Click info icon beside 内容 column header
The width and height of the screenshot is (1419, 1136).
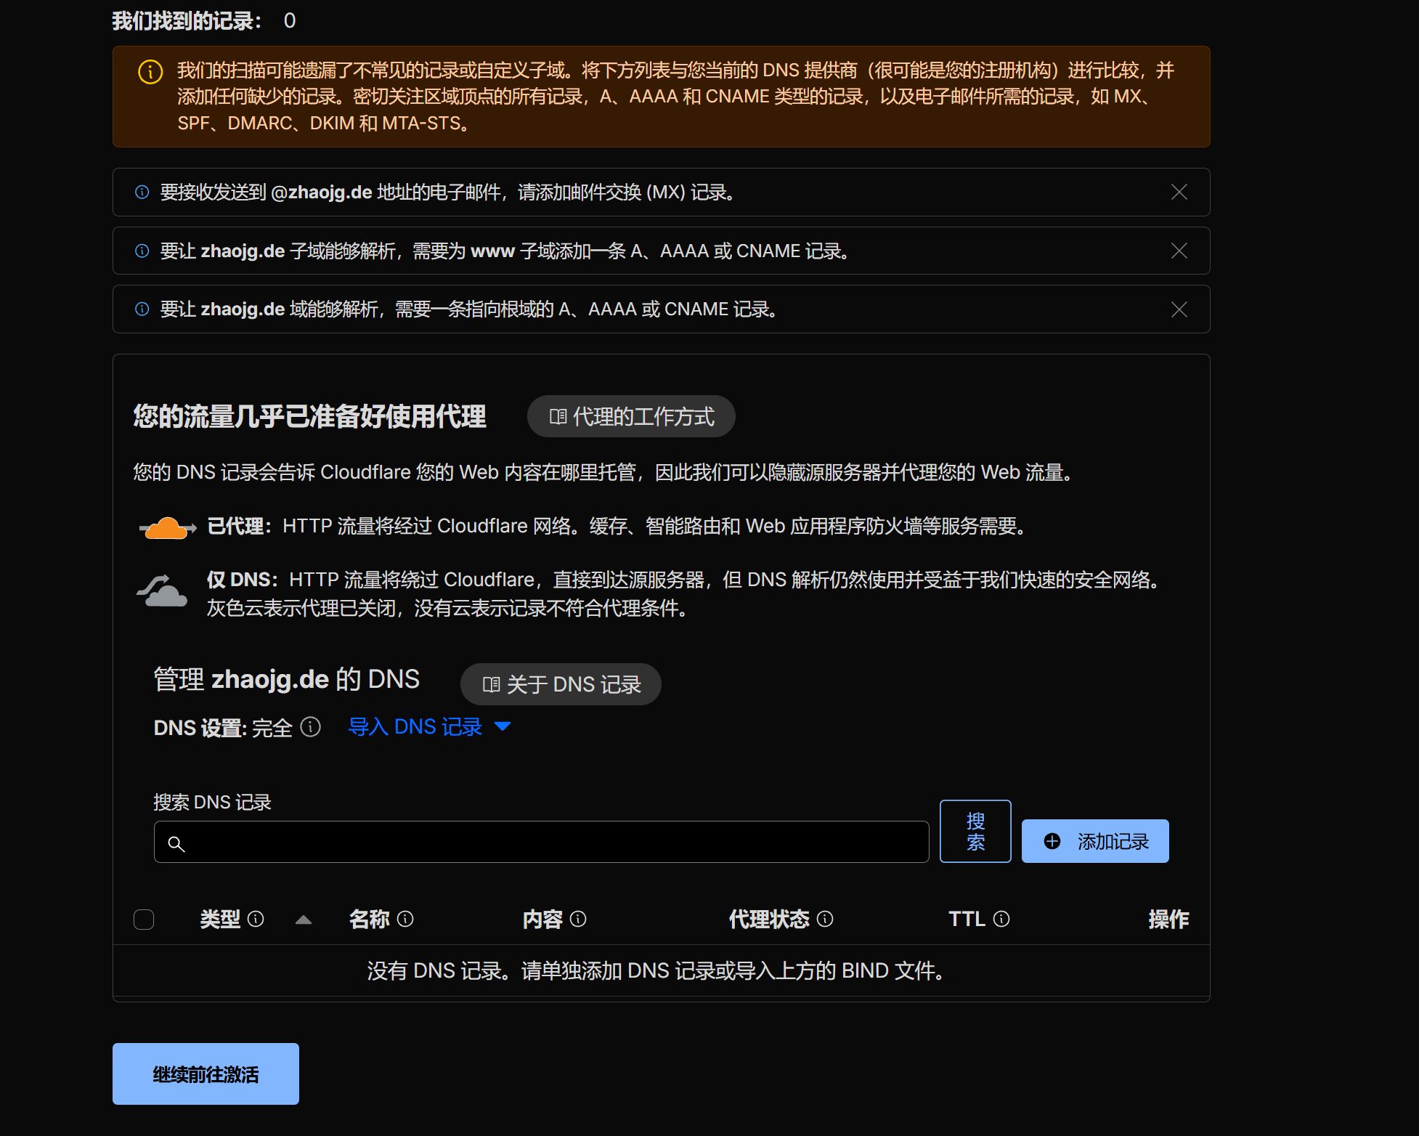(x=578, y=920)
